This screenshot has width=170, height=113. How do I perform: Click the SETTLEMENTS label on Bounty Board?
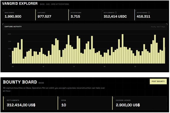pyautogui.click(x=13, y=100)
